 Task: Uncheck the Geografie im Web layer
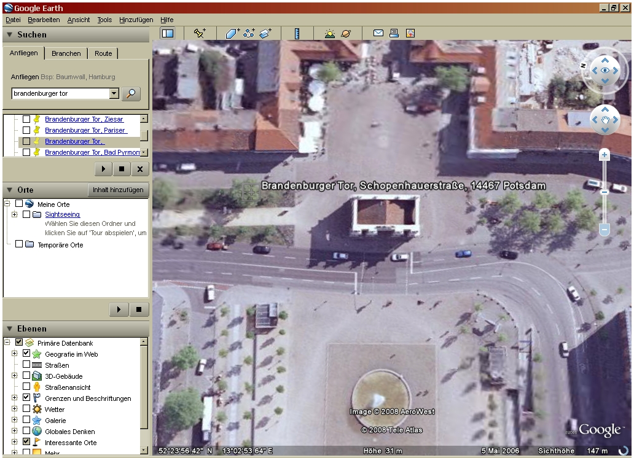click(x=26, y=353)
